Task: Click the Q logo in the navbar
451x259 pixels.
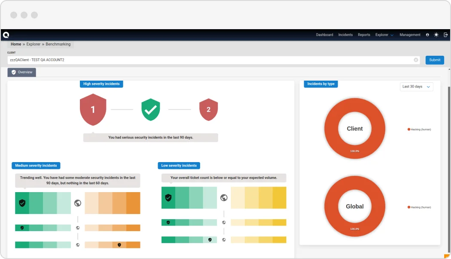Action: tap(6, 35)
